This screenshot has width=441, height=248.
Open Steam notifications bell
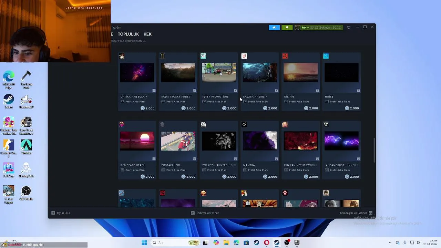click(x=287, y=28)
